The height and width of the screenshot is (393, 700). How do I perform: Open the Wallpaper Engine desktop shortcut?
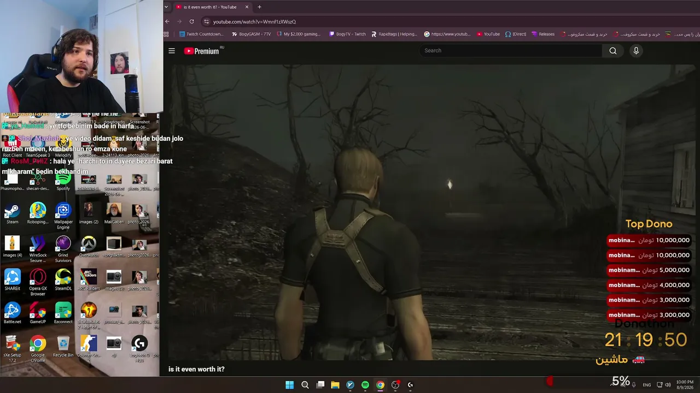[x=63, y=216]
